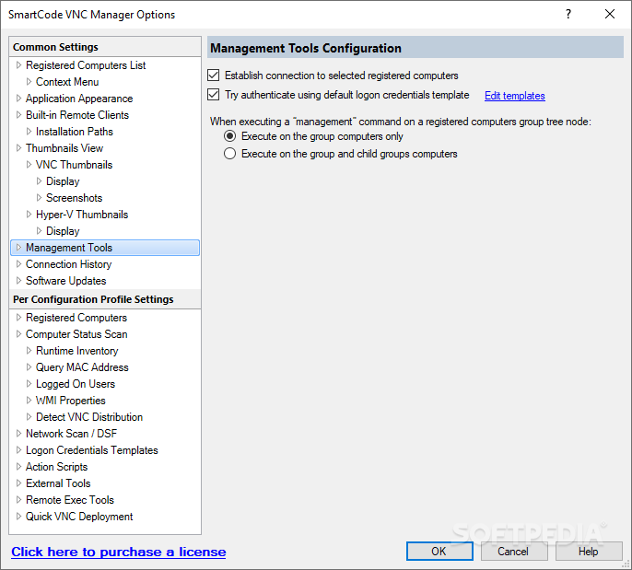Image resolution: width=632 pixels, height=570 pixels.
Task: Expand arrow beside VNC Thumbnails
Action: pos(29,164)
